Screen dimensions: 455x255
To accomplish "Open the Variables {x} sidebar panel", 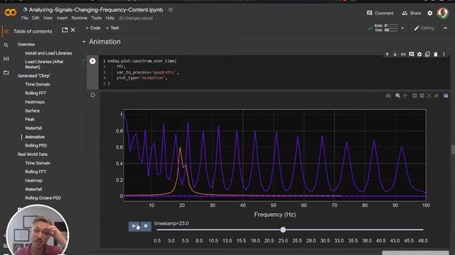I will (6, 59).
